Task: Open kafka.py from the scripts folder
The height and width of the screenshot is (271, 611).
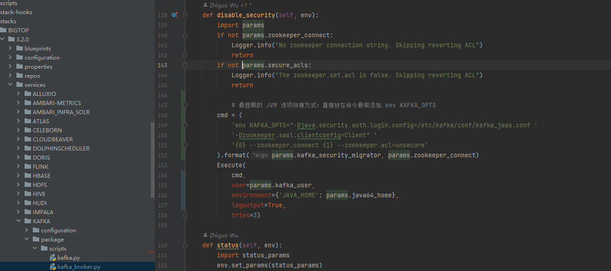Action: (x=68, y=258)
